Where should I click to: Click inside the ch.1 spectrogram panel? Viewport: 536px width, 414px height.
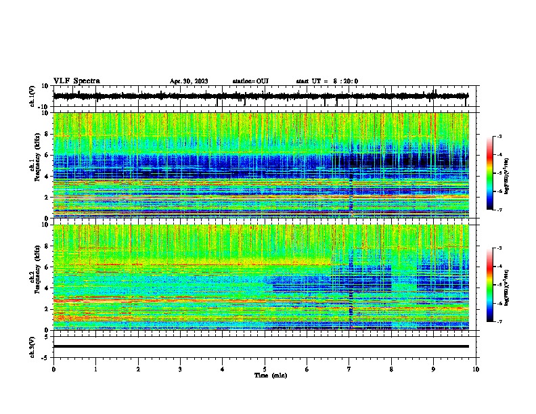[x=261, y=165]
